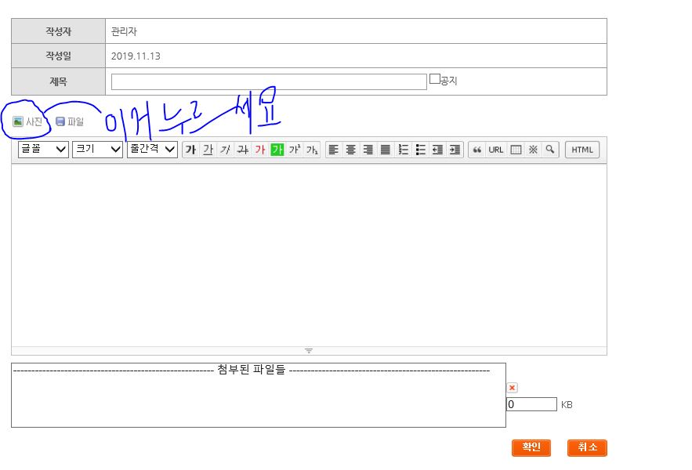Toggle bold text formatting
The height and width of the screenshot is (470, 692).
pos(190,150)
